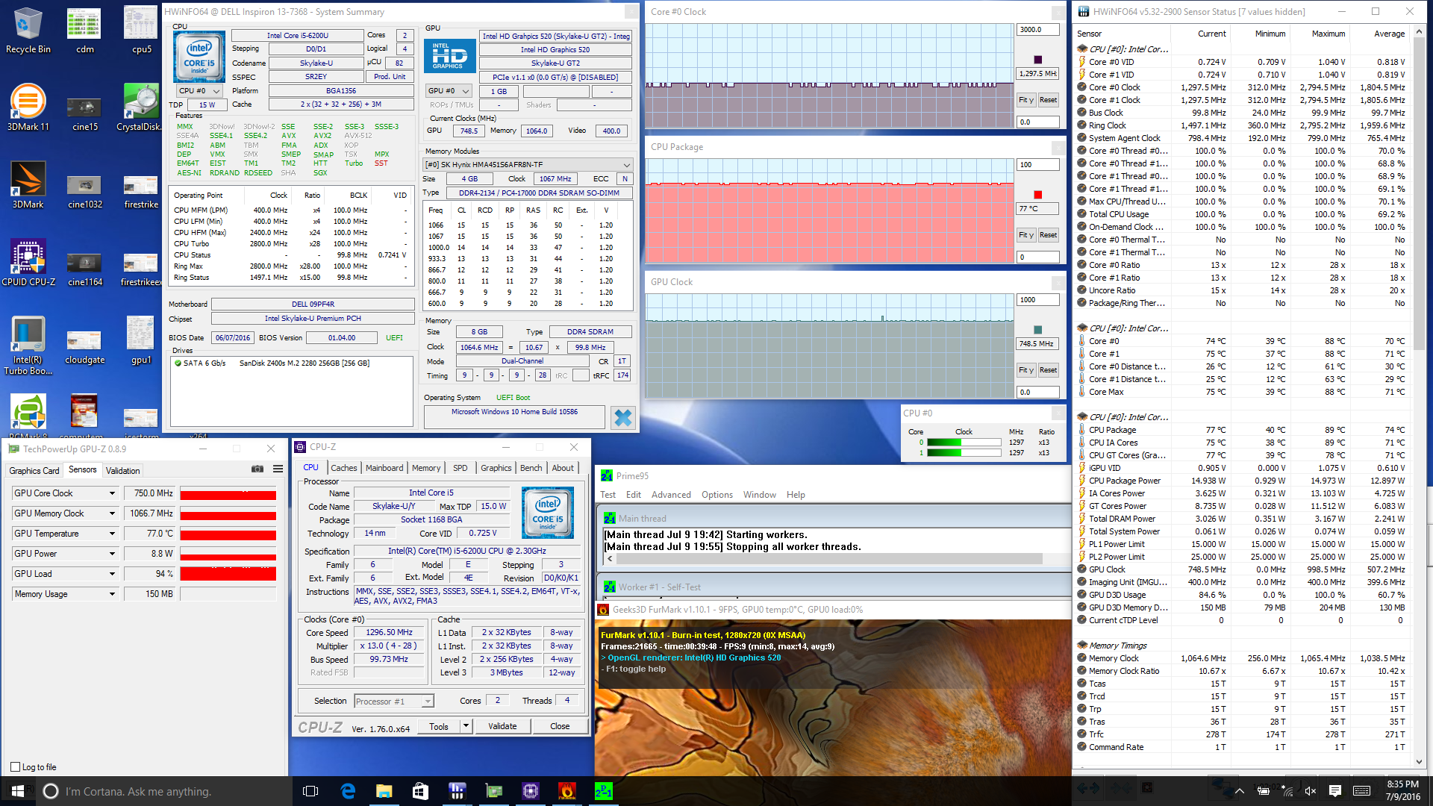The image size is (1433, 806).
Task: Click Fit y on Core #0 Clock graph
Action: click(1026, 100)
